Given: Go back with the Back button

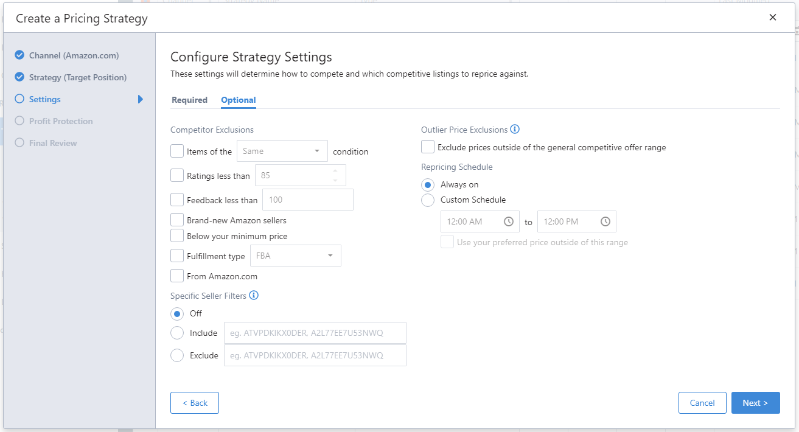Looking at the screenshot, I should pos(195,403).
